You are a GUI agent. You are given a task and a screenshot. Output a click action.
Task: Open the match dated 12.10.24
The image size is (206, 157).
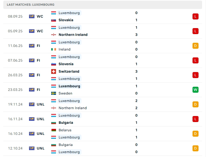click(x=103, y=148)
